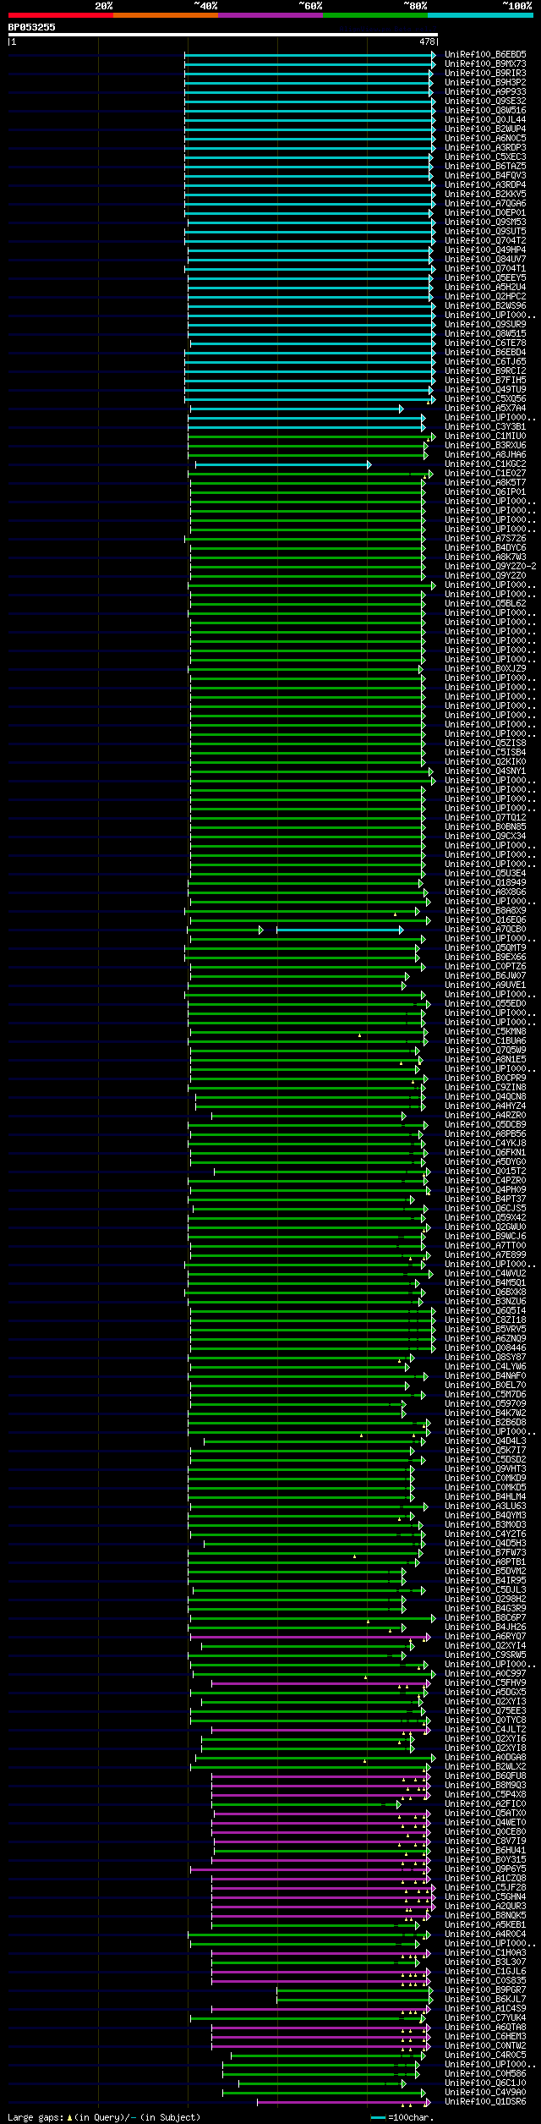Select label UniRef100_C1E027
This screenshot has width=541, height=2124.
(x=485, y=474)
